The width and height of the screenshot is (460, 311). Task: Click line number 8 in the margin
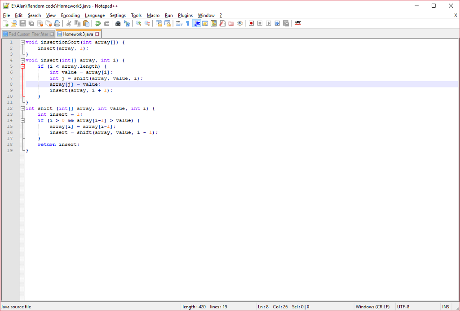pos(11,84)
